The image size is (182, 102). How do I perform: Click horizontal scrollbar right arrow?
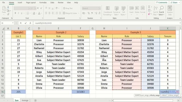click(178, 101)
